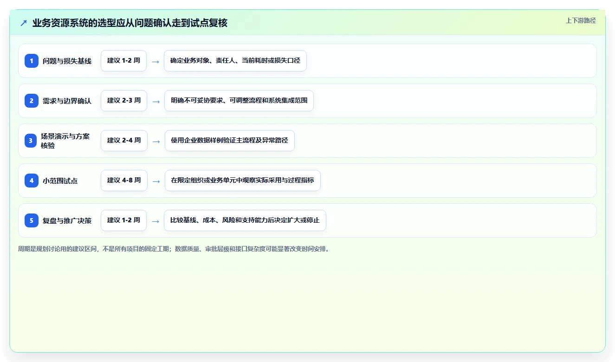Click the 小范围试点 step name
This screenshot has width=615, height=362.
pyautogui.click(x=60, y=181)
